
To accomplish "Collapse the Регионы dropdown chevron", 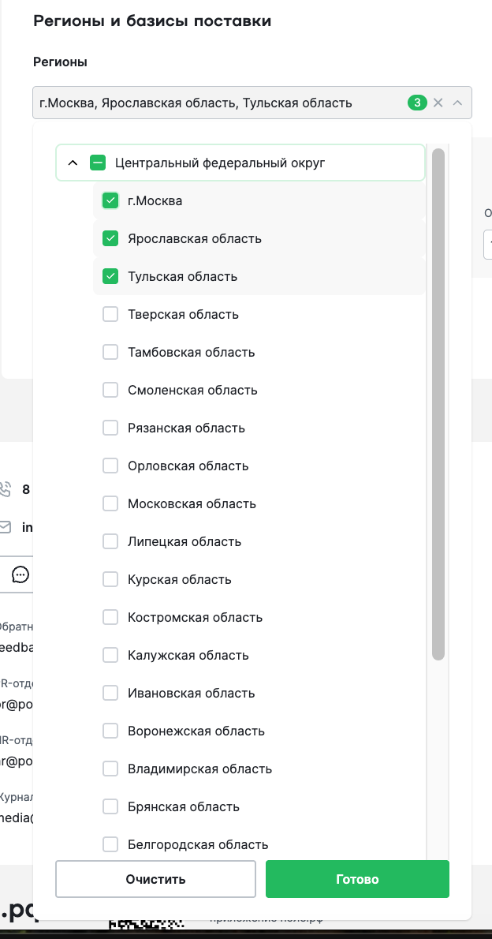I will click(457, 103).
